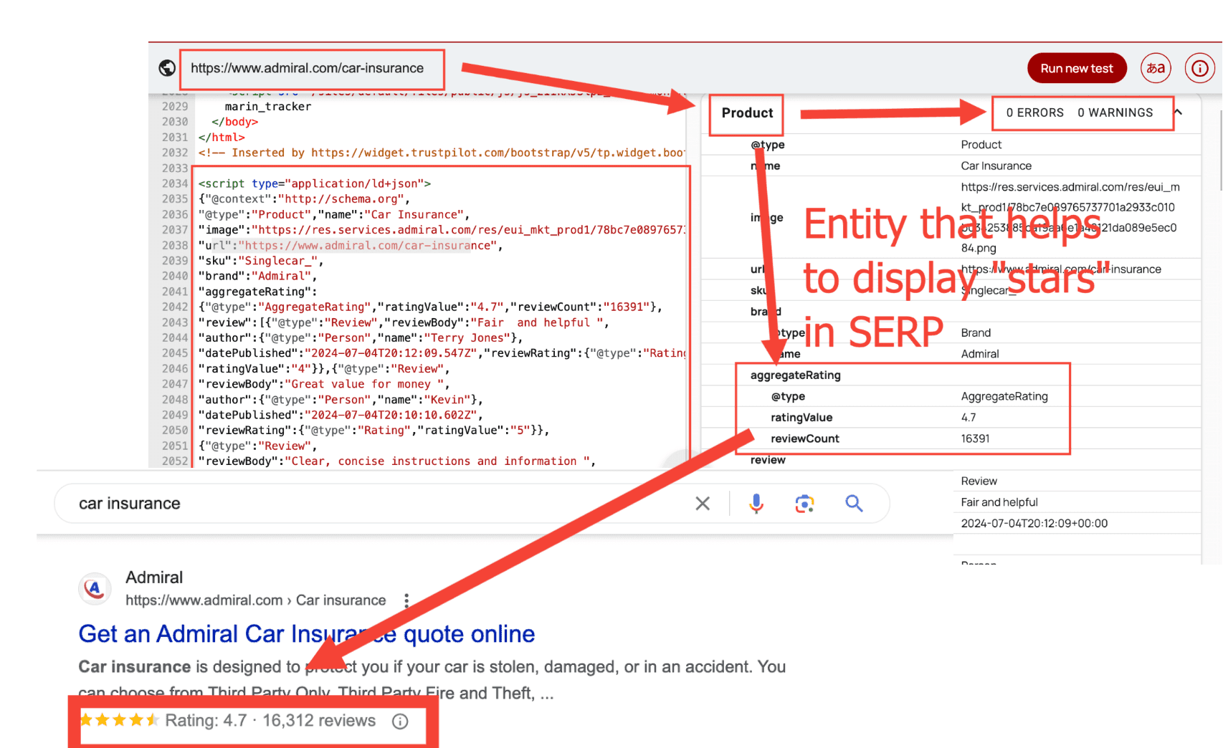This screenshot has width=1223, height=748.
Task: Select the reviewCount 16391 value
Action: point(975,438)
